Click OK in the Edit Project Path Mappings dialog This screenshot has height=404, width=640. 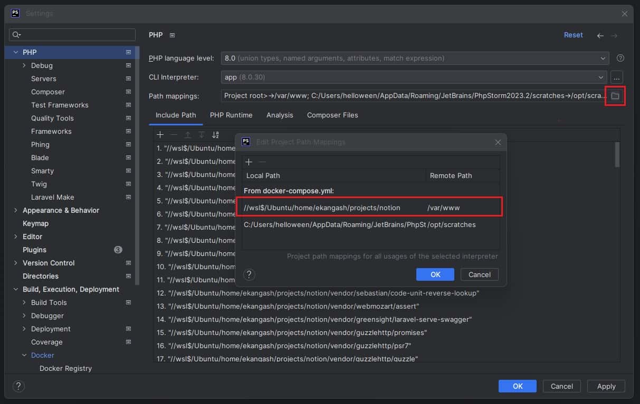click(x=435, y=274)
